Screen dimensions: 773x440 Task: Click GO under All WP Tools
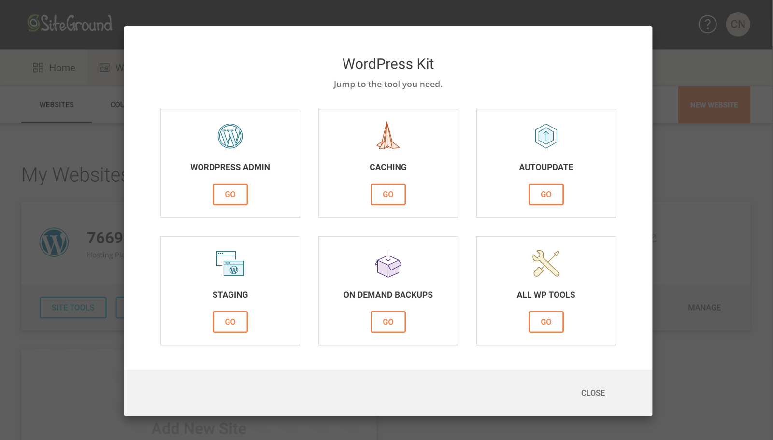tap(546, 322)
